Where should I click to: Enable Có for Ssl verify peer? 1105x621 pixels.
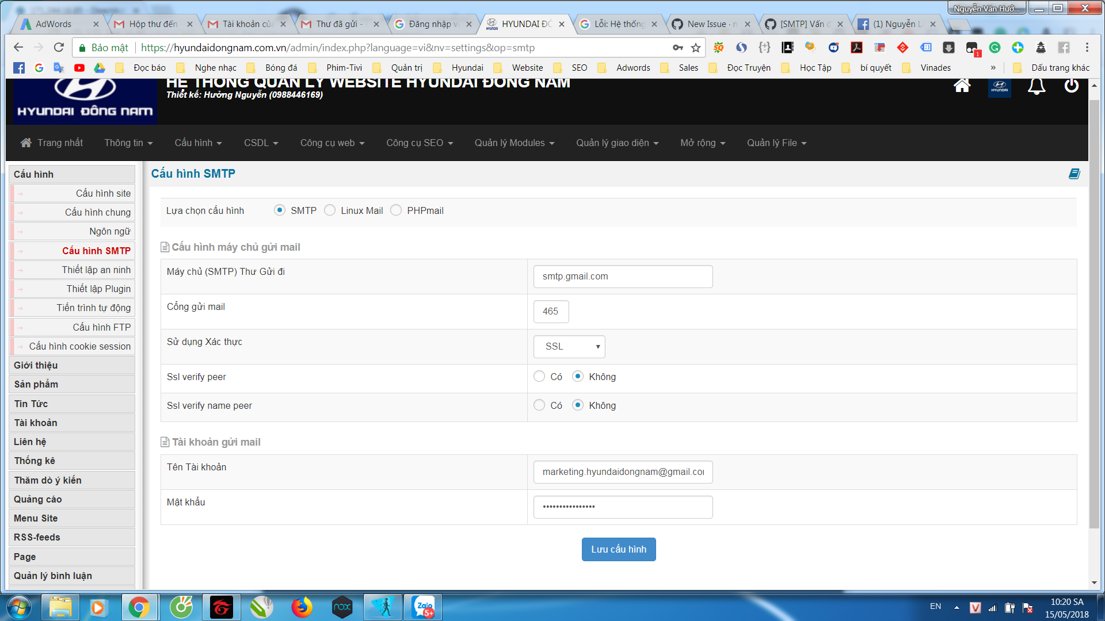click(539, 377)
